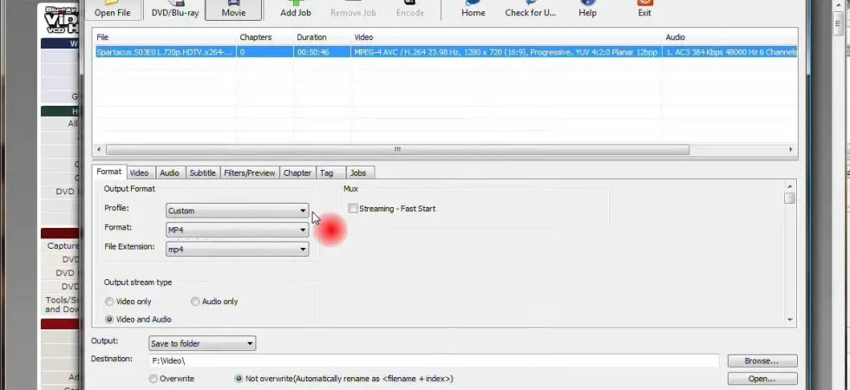Enable Streaming - Fast Start checkbox
The image size is (850, 390).
[x=354, y=209]
